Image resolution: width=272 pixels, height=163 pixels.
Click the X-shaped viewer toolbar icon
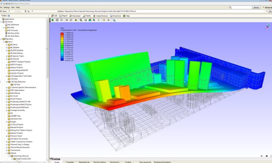click(67, 20)
